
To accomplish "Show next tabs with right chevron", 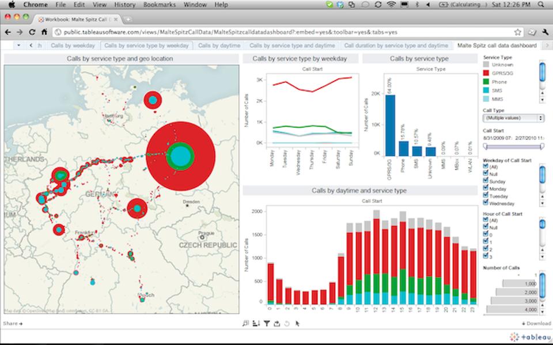I will (547, 46).
